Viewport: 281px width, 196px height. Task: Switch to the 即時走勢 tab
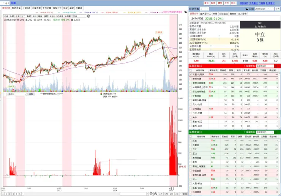pyautogui.click(x=16, y=8)
